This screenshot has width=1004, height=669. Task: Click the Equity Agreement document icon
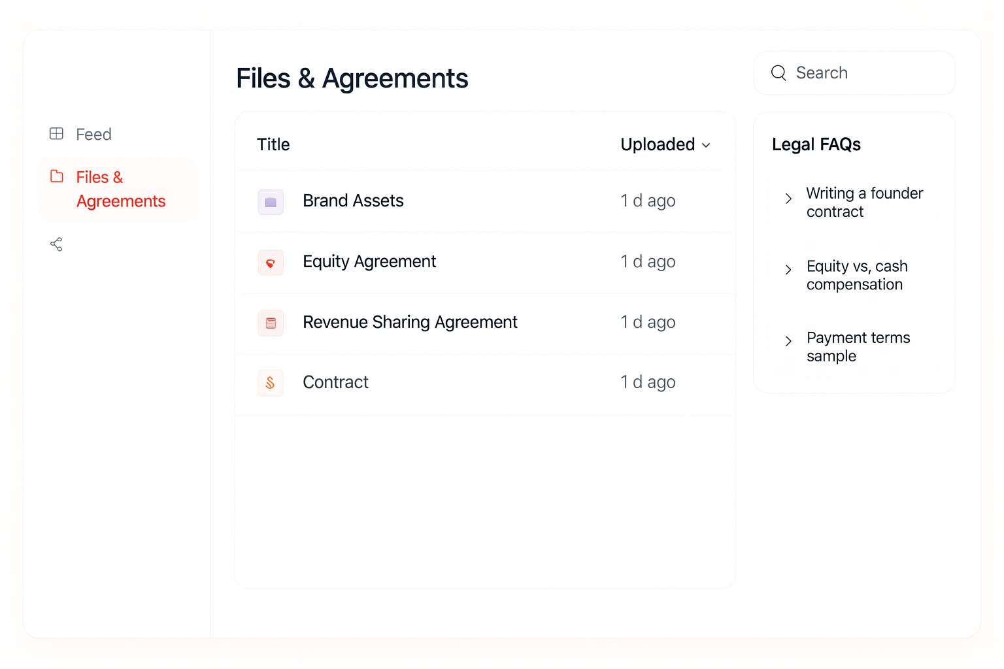coord(271,263)
